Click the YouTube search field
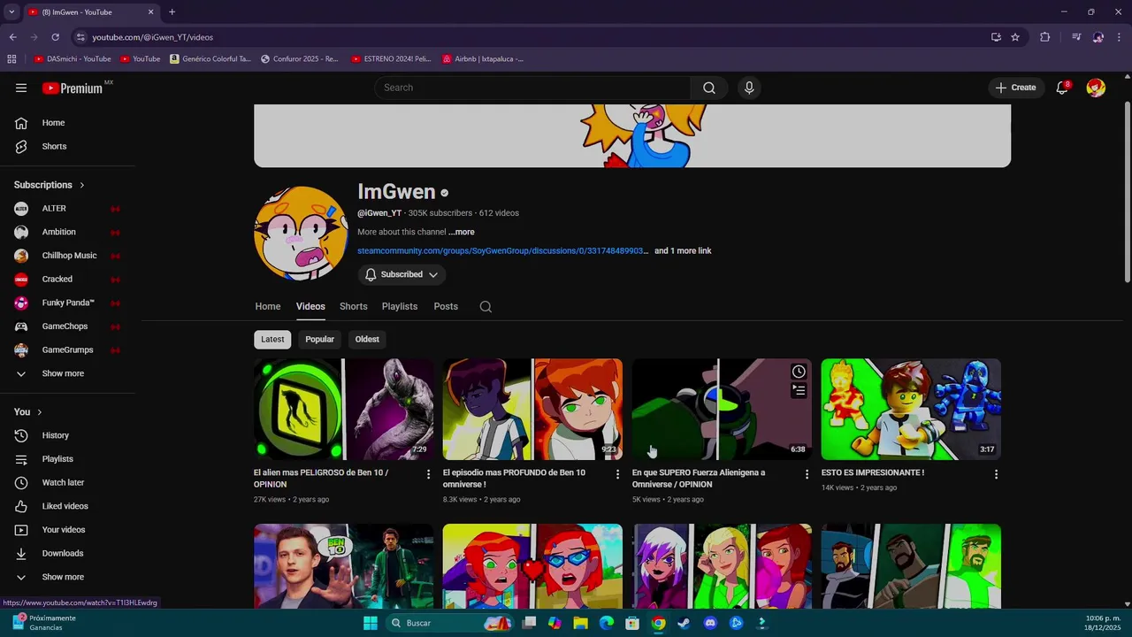The height and width of the screenshot is (637, 1132). 532,88
